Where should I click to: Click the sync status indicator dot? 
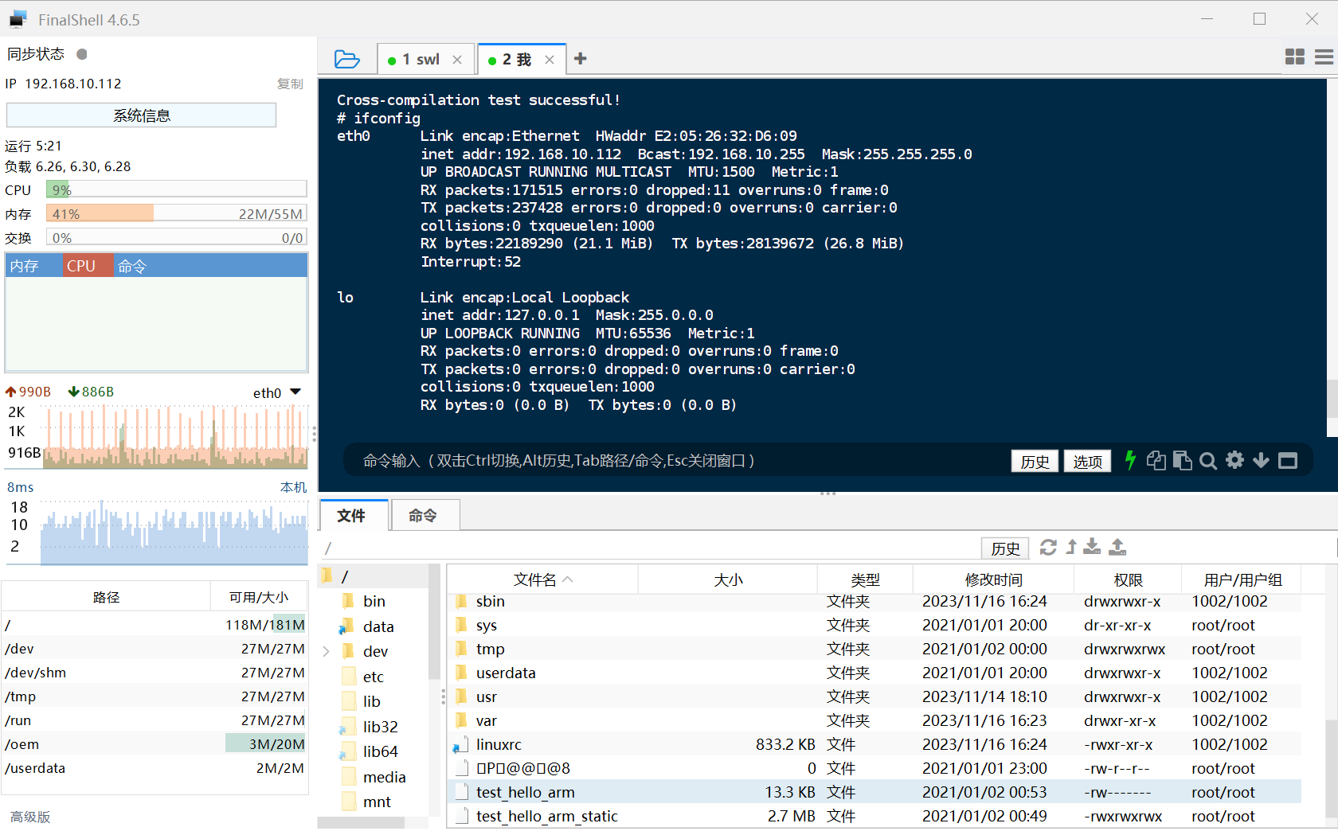pos(82,54)
